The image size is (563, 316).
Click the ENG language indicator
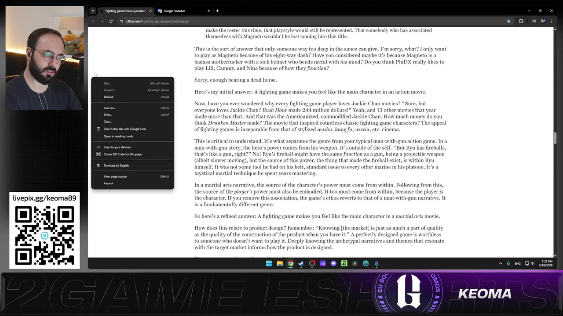pos(518,263)
